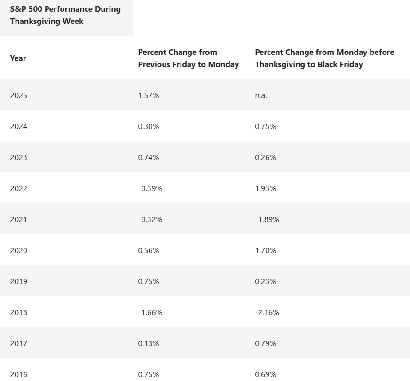Viewport: 410px width, 381px height.
Task: Click the 1.70% value for 2020
Action: click(266, 250)
